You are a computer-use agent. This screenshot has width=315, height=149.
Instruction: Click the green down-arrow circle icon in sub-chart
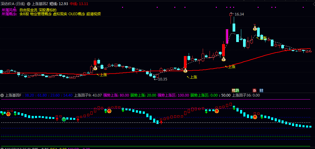64,119
